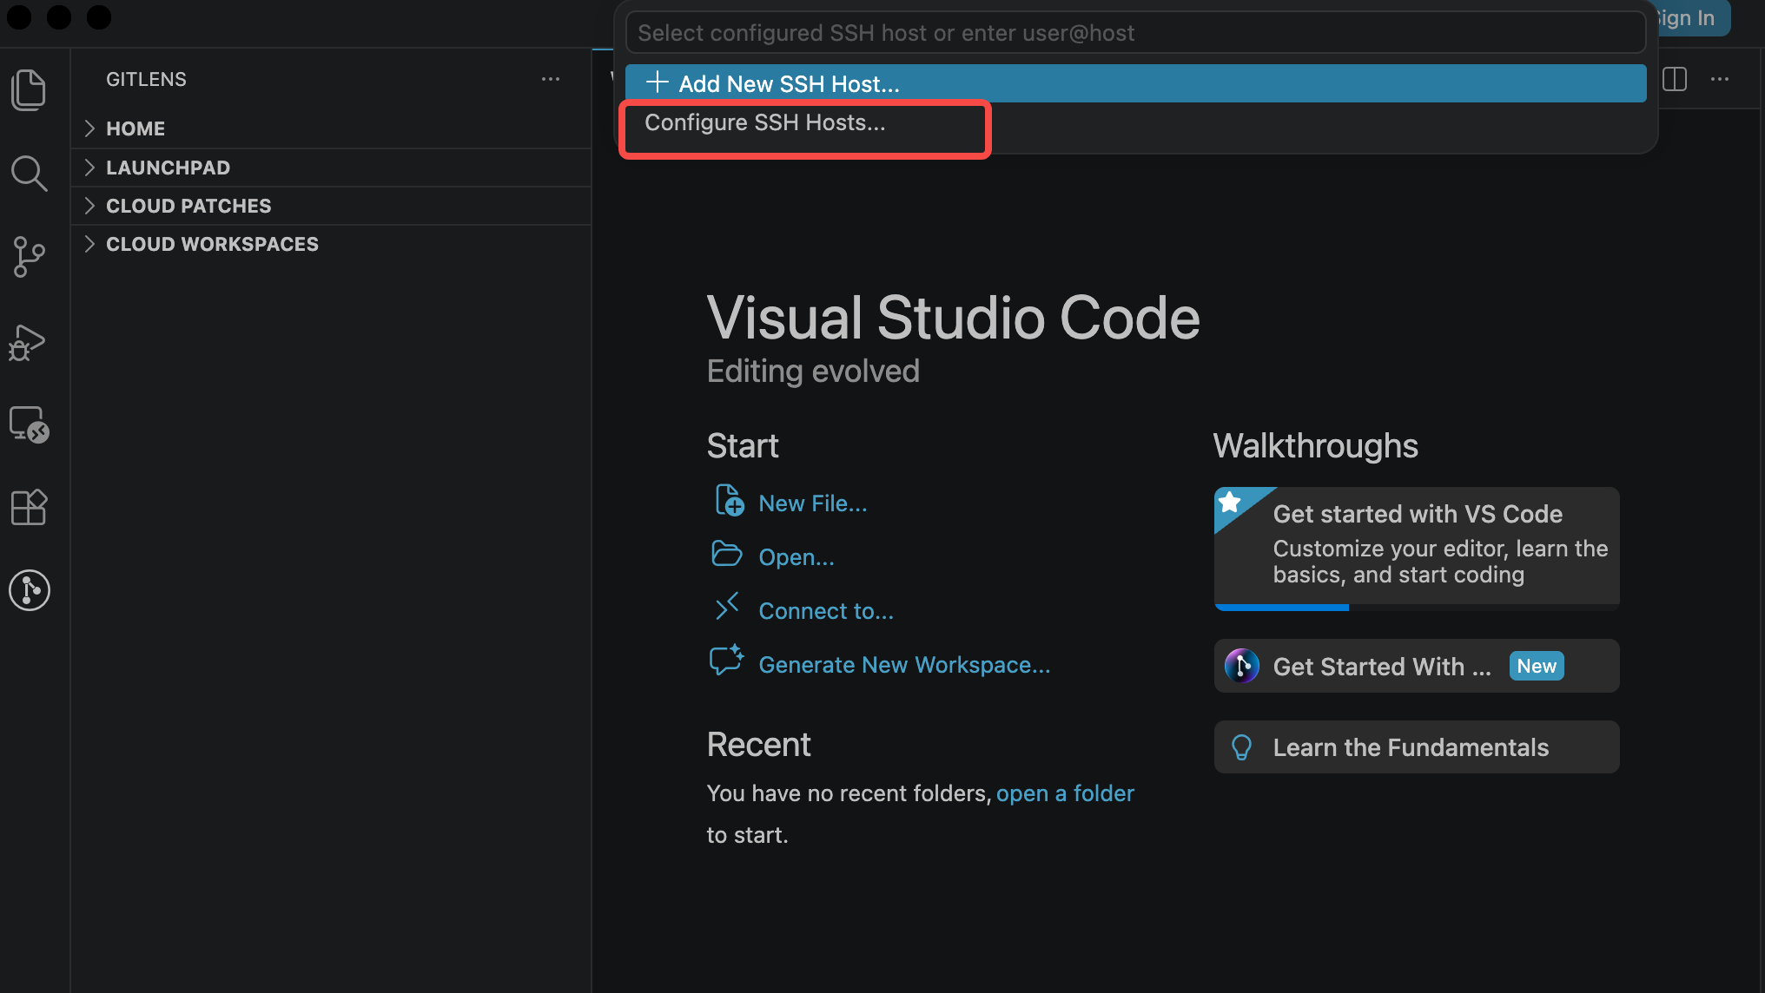Open the Search view icon
This screenshot has width=1765, height=993.
pos(30,173)
